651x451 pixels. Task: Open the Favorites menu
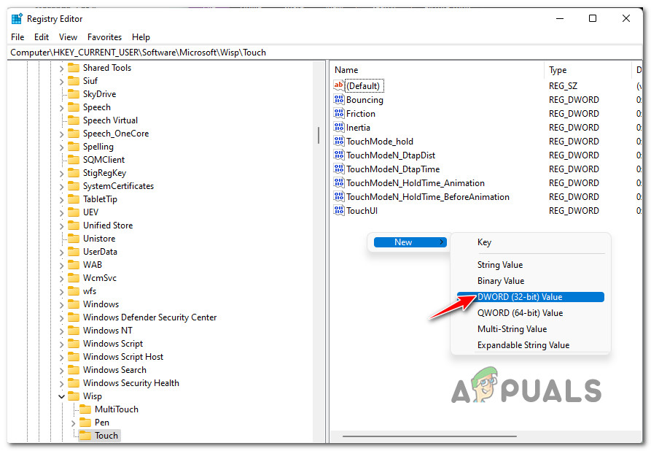click(105, 37)
